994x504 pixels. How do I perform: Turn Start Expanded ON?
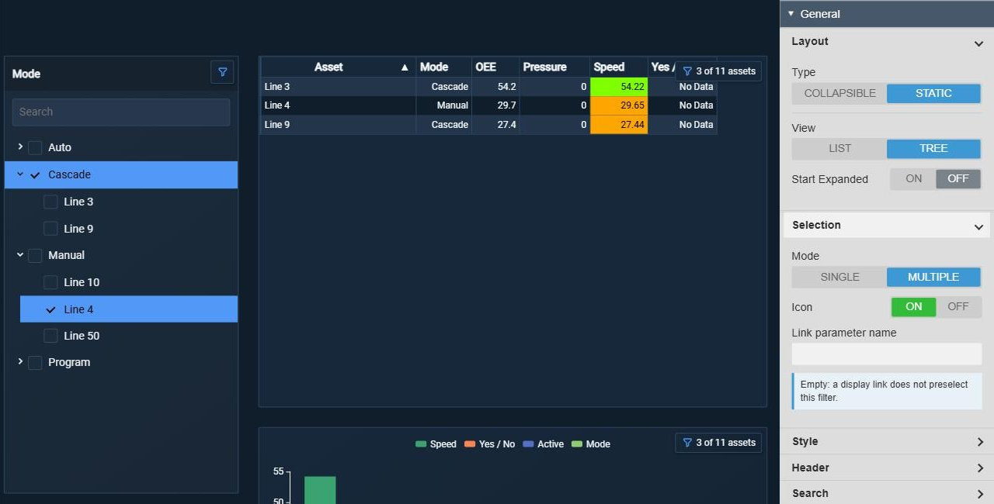[913, 178]
